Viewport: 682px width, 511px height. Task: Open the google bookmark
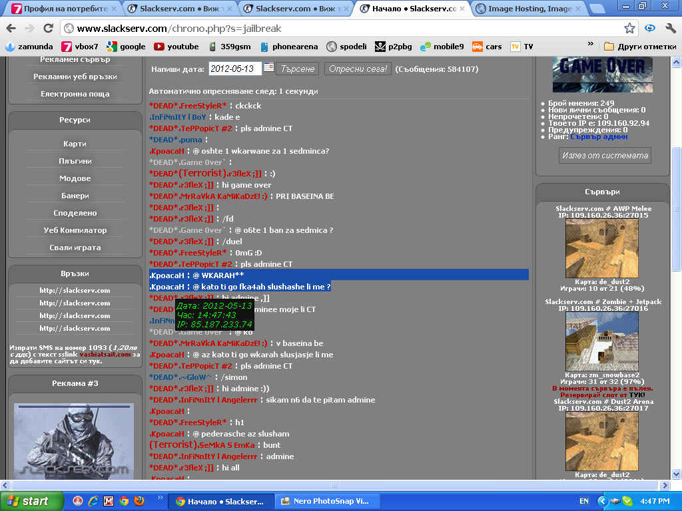126,47
